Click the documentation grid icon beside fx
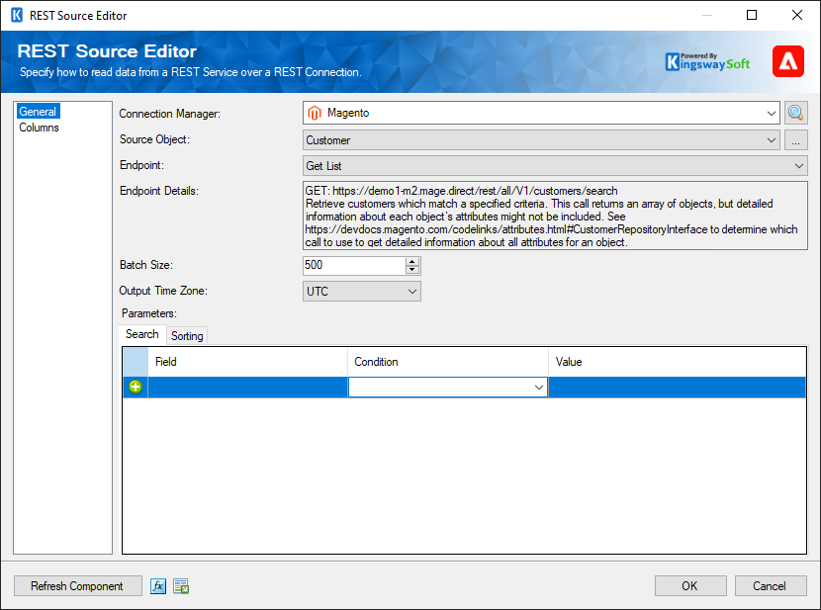Viewport: 821px width, 610px height. pos(181,586)
